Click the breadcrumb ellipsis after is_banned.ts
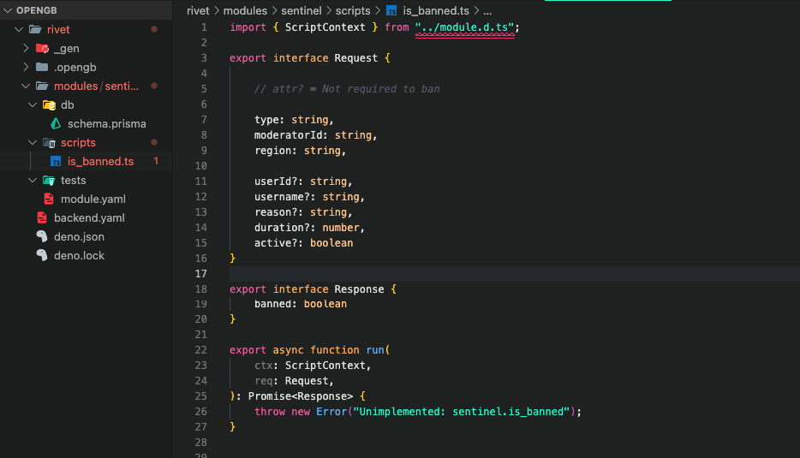Viewport: 800px width, 458px height. coord(487,11)
